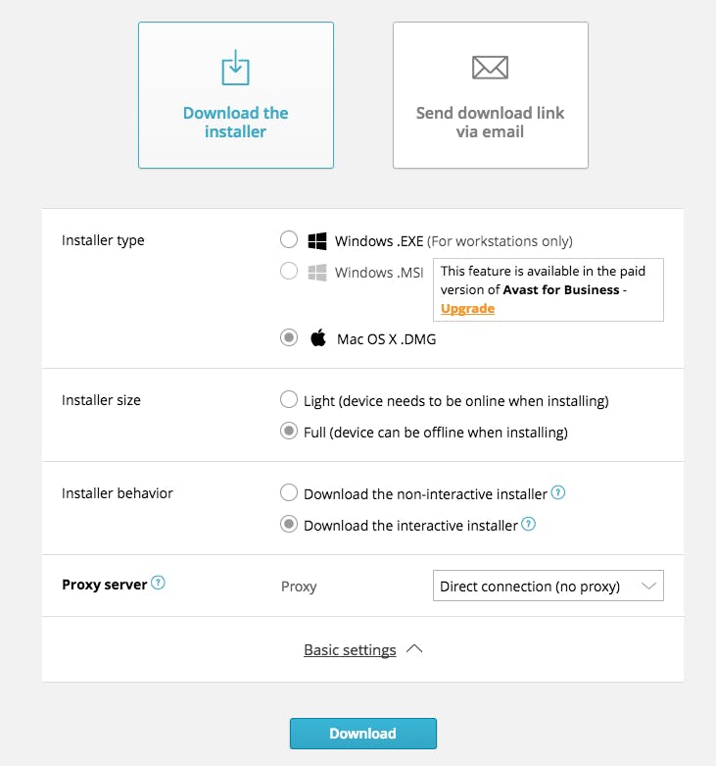Select the non-interactive installer radio button
Image resolution: width=716 pixels, height=766 pixels.
click(x=289, y=493)
